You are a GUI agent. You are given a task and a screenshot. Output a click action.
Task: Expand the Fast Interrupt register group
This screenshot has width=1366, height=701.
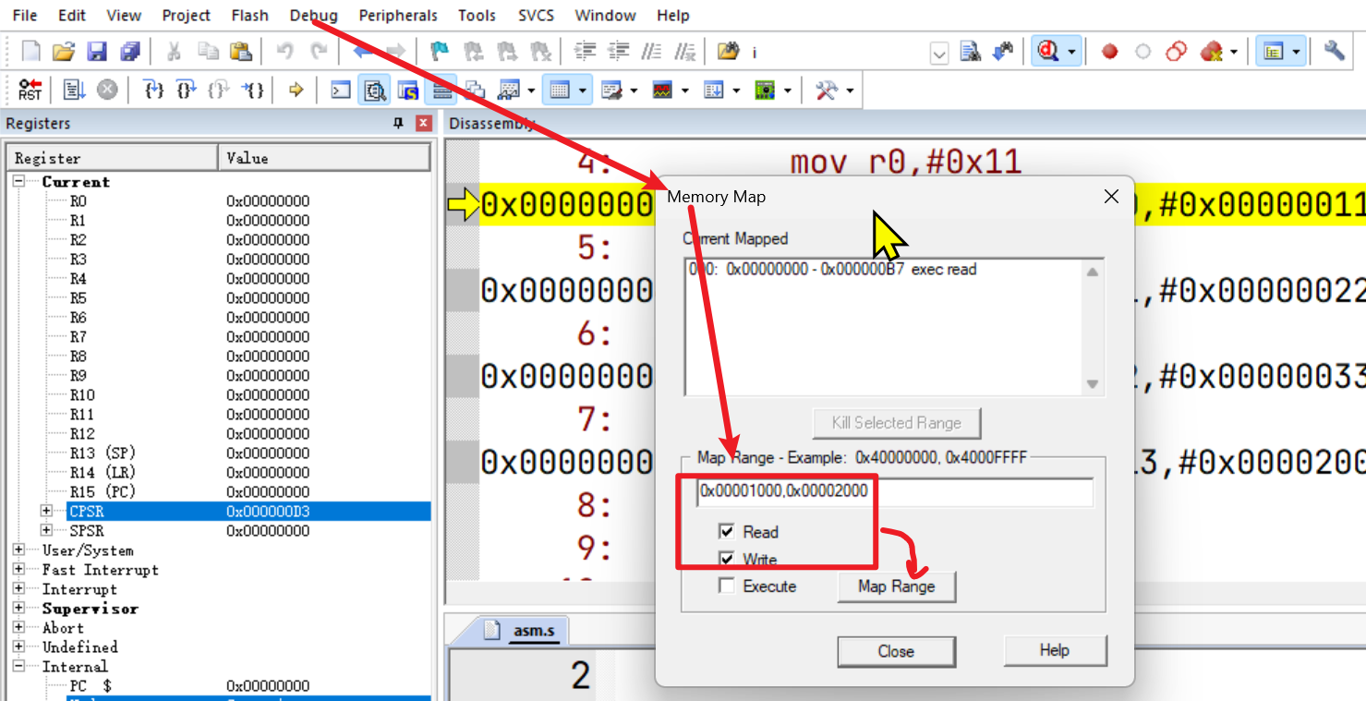click(x=18, y=569)
